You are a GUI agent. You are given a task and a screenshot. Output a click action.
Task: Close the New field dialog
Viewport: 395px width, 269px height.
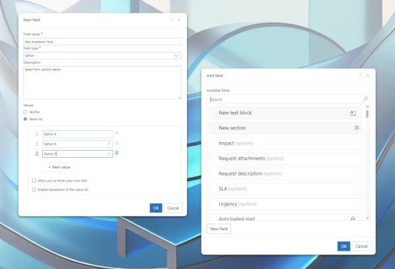click(x=179, y=20)
